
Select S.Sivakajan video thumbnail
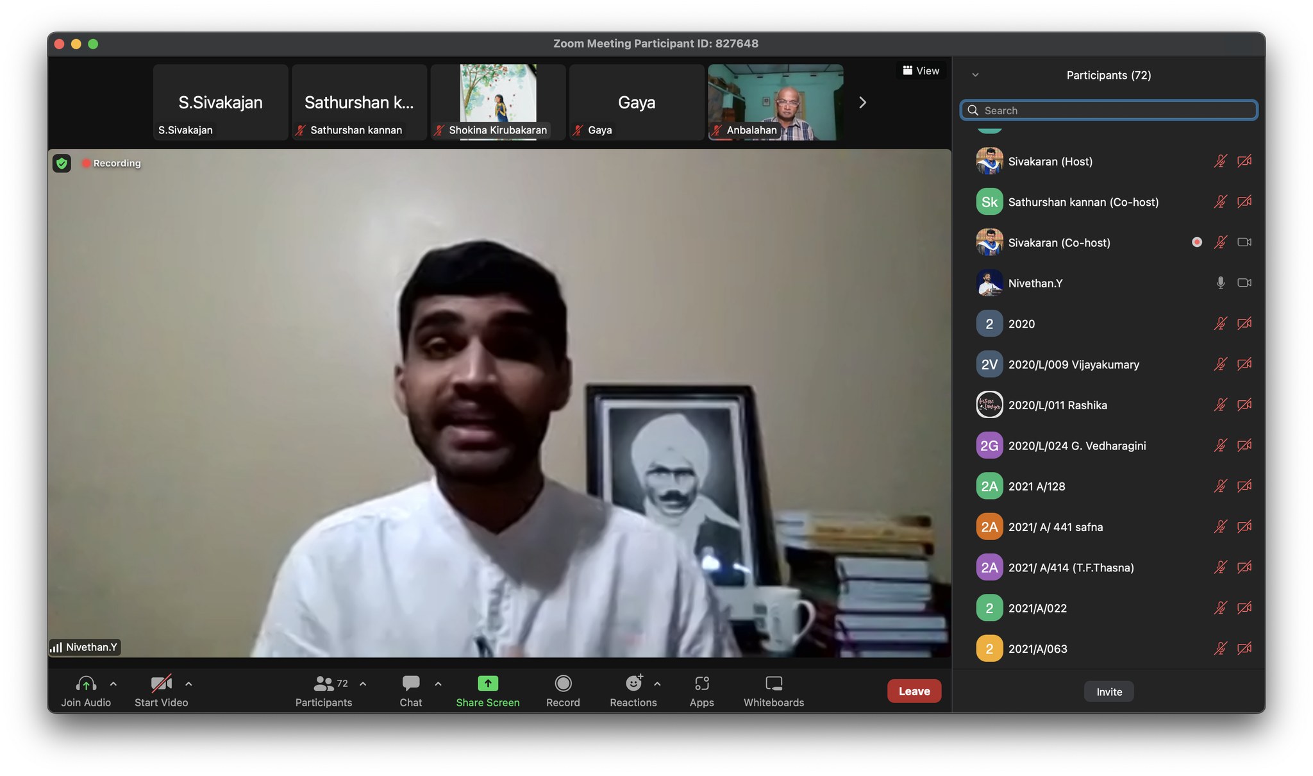pyautogui.click(x=221, y=102)
